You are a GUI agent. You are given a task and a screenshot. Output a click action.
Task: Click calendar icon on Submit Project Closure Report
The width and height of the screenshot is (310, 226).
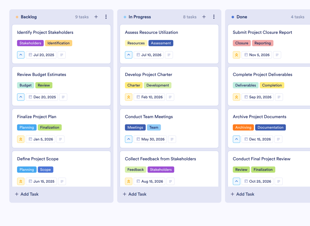tap(247, 55)
